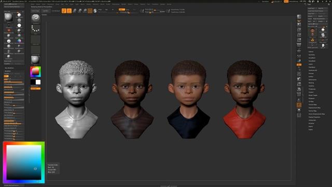Open the Zplugin menu
The width and height of the screenshot is (332, 187).
click(162, 4)
